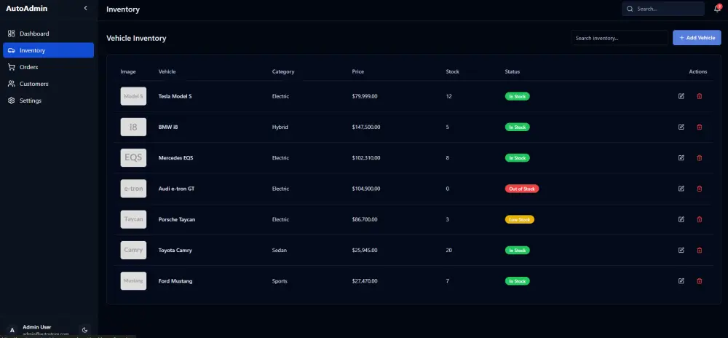
Task: Focus the Search inventory field
Action: [x=620, y=38]
